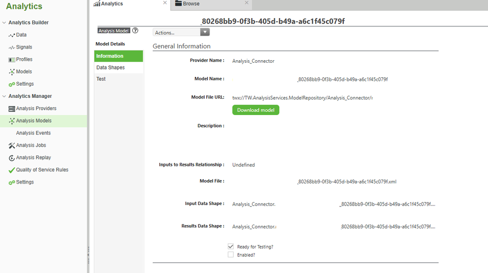Click the Analysis Providers server icon
This screenshot has height=273, width=488.
click(x=12, y=109)
